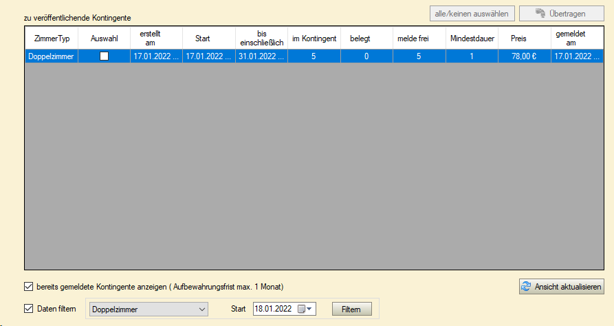Click the refresh icon on Ansicht aktualisieren
This screenshot has width=614, height=326.
point(527,287)
